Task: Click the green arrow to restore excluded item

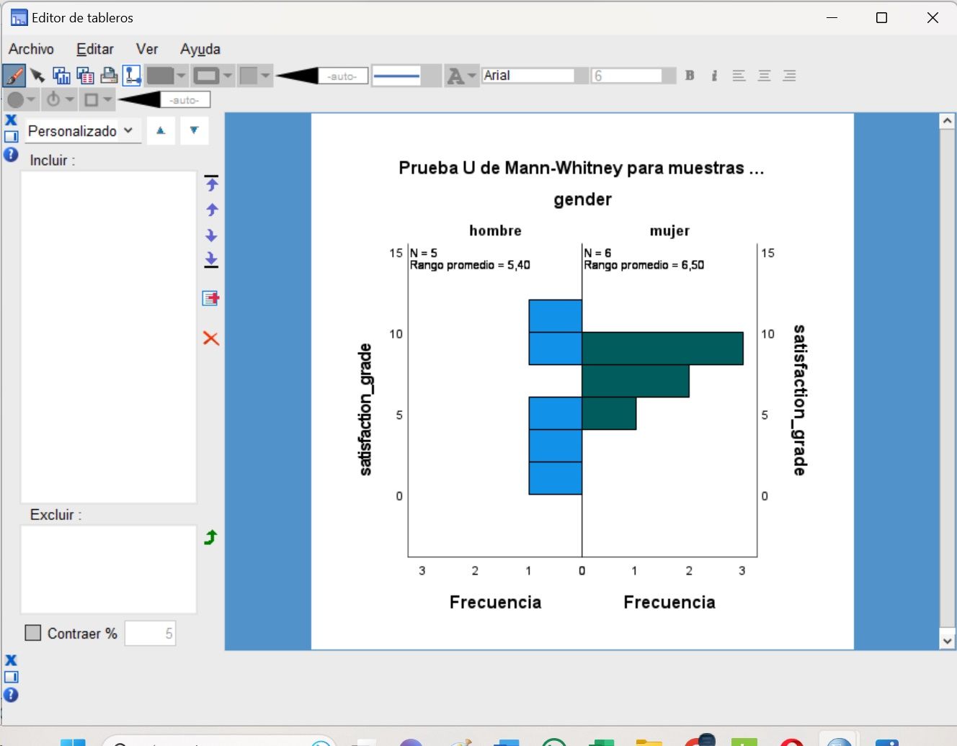Action: tap(210, 537)
